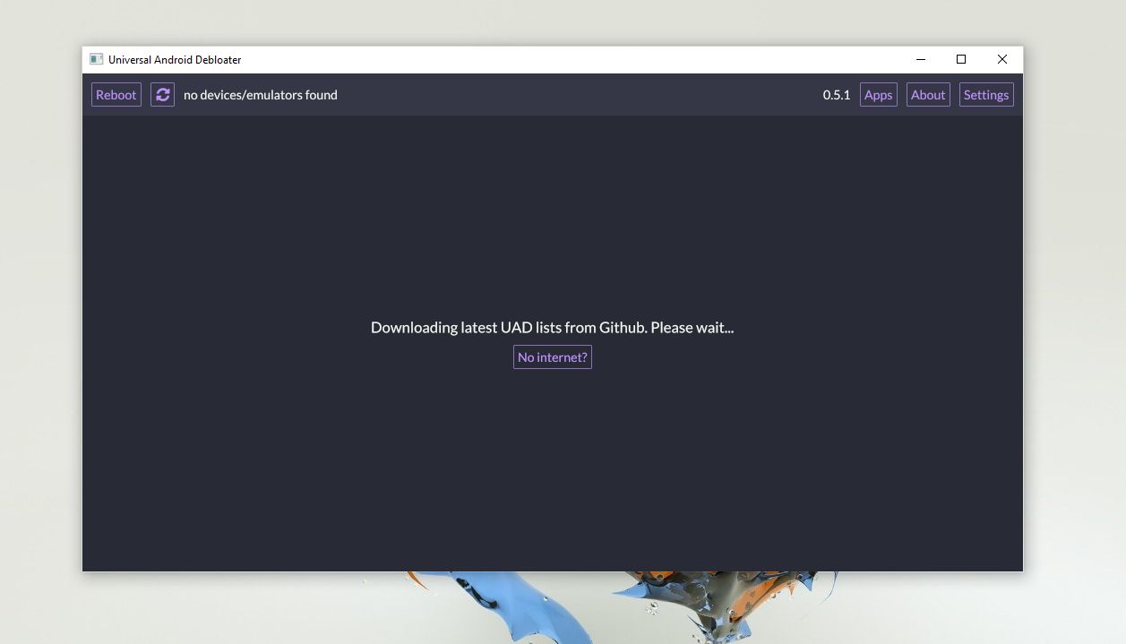Click the Reboot button
Image resolution: width=1126 pixels, height=644 pixels.
point(116,95)
